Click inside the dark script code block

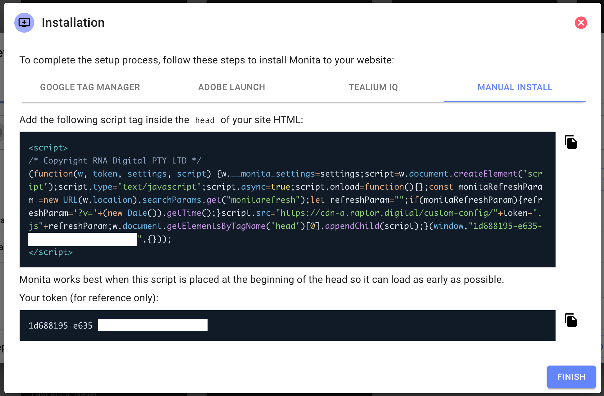coord(280,199)
